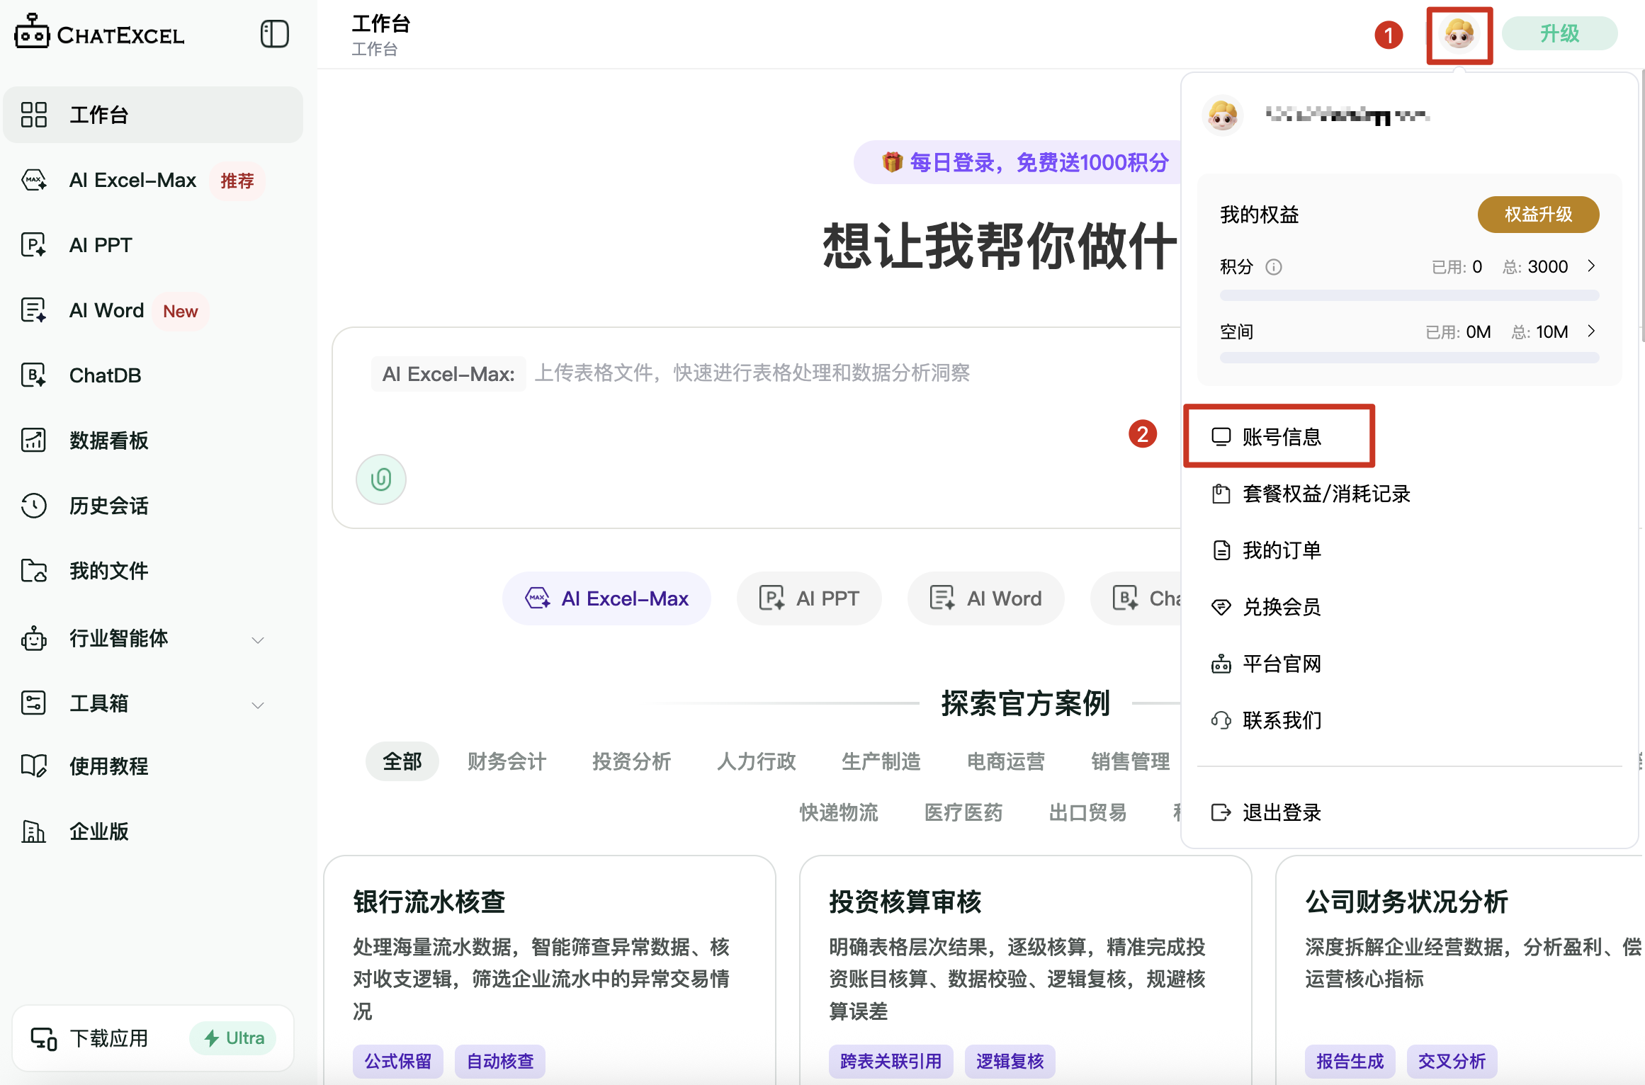Select the 全部 category tab

402,761
